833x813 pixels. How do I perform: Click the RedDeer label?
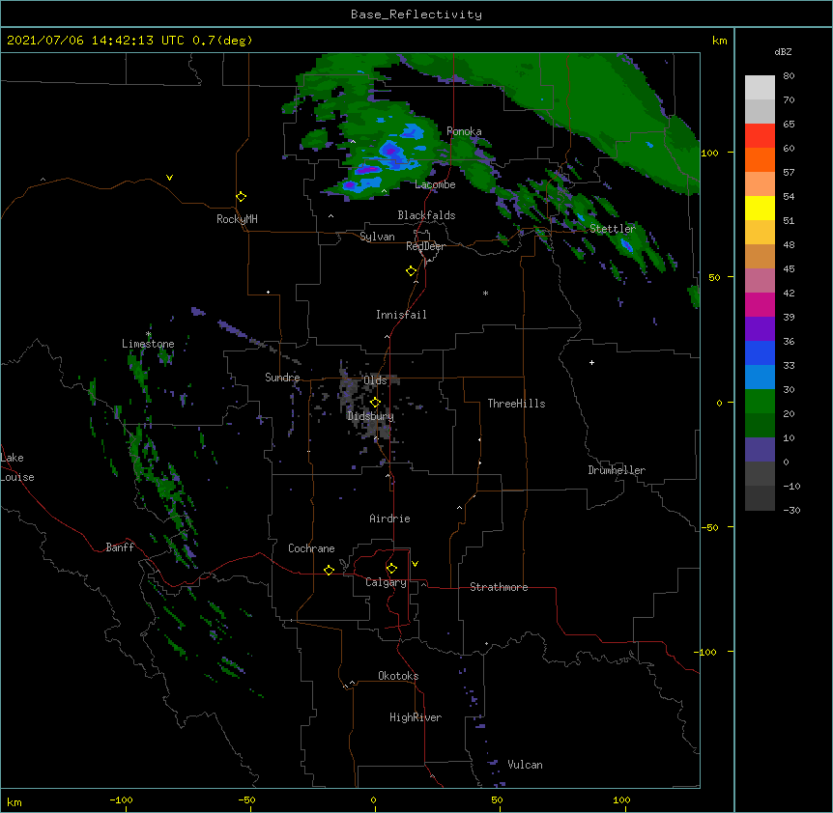pos(425,246)
